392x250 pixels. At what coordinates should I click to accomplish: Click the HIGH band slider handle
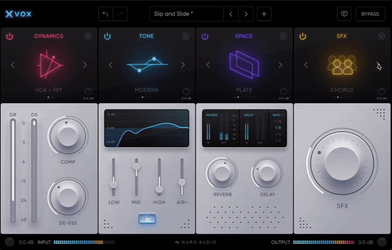point(160,189)
